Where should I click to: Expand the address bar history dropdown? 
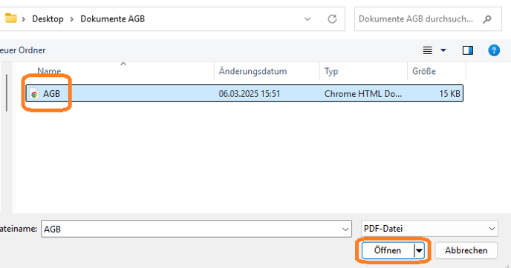pyautogui.click(x=307, y=19)
